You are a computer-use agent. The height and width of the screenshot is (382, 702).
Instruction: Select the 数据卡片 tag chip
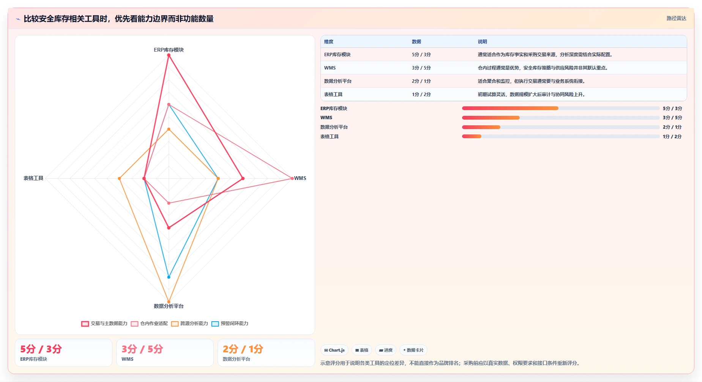click(x=413, y=350)
